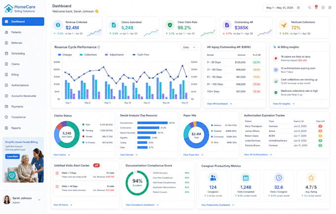Toggle the Cash Flow legend item
Screen dimensions: 336x214
coord(140,55)
